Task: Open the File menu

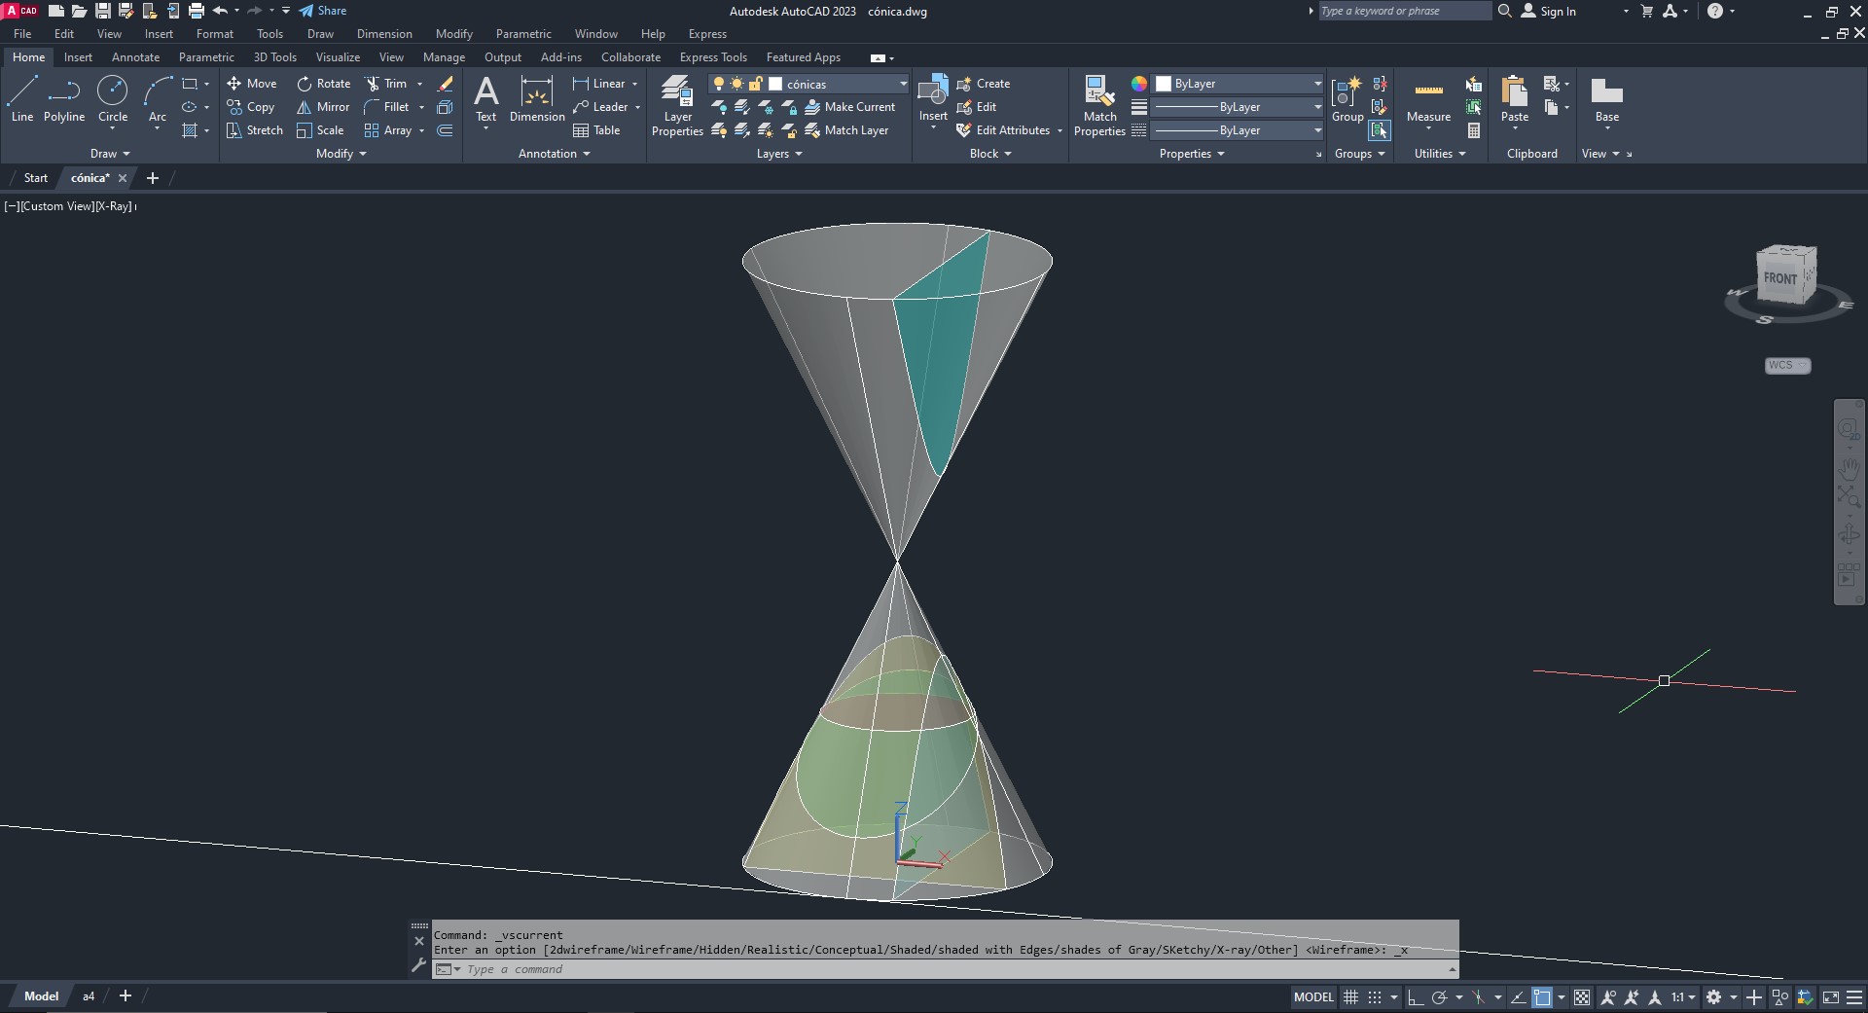Action: pyautogui.click(x=22, y=34)
